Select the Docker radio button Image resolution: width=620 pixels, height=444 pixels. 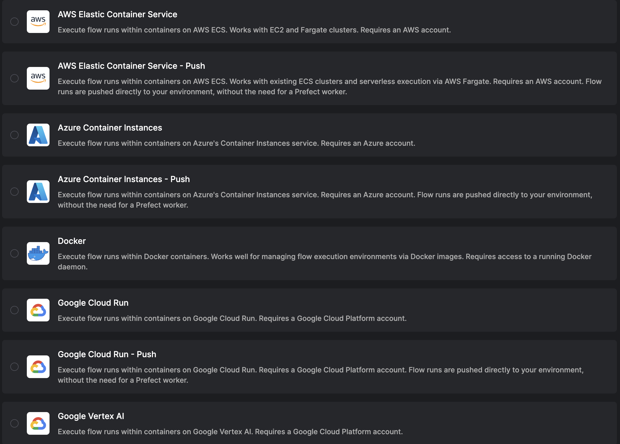pos(14,253)
